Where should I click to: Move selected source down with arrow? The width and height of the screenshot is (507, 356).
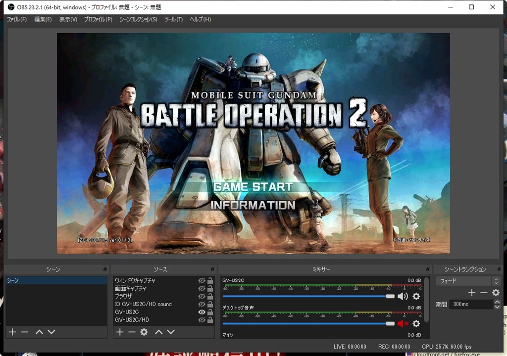pos(171,332)
